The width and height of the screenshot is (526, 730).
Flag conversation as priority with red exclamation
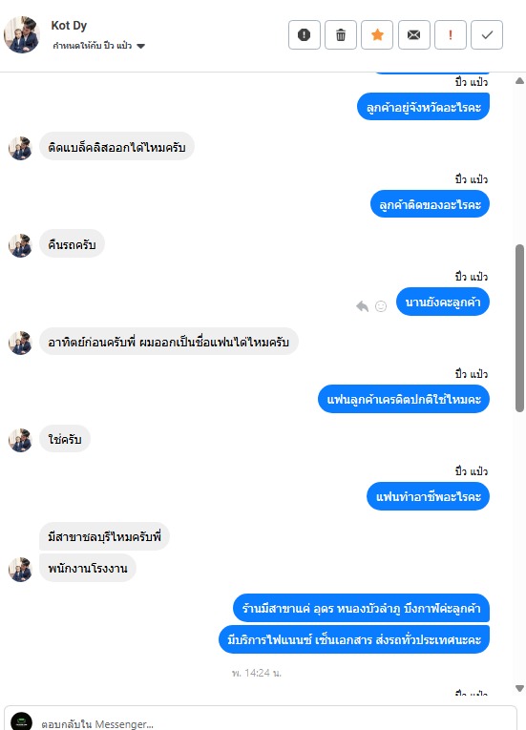(450, 35)
